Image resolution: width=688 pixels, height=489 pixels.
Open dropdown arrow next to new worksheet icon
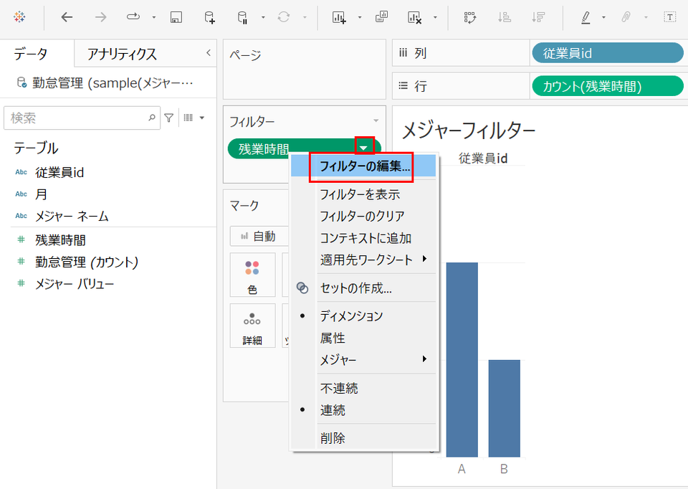(x=360, y=17)
